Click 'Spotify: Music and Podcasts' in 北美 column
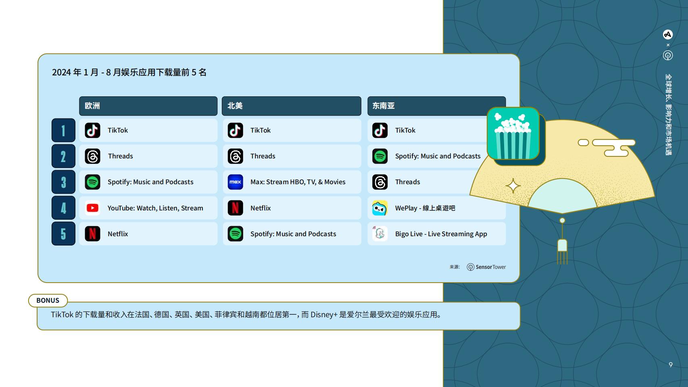The image size is (688, 387). tap(293, 234)
